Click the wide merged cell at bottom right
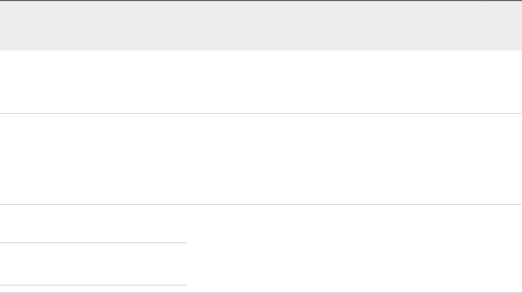This screenshot has width=522, height=293. [x=354, y=248]
